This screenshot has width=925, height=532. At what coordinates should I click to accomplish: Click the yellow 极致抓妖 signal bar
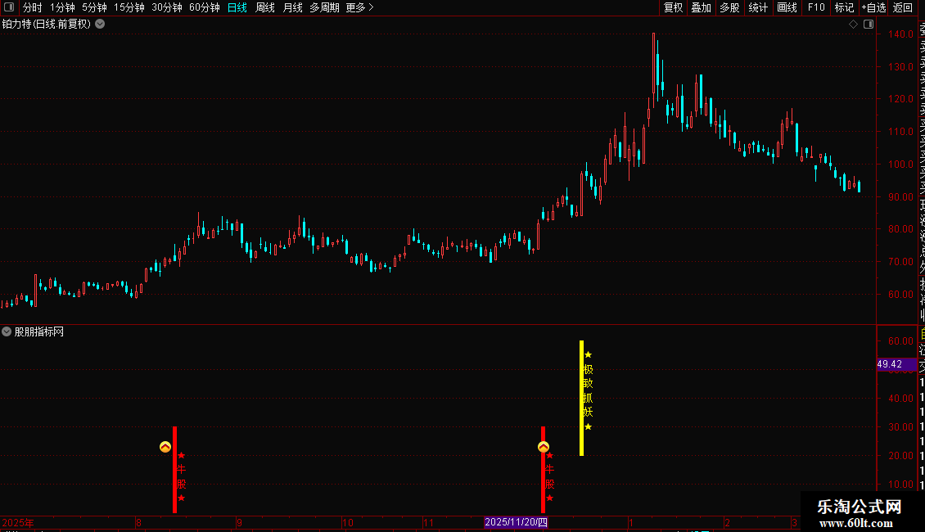coord(582,398)
